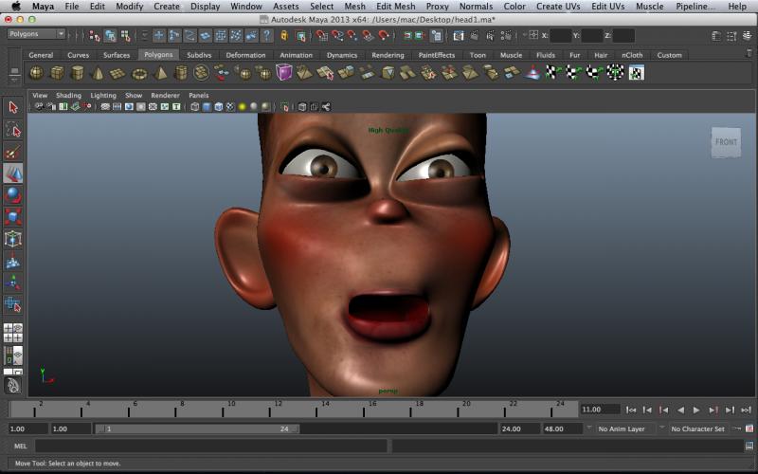Choose the Rotate tool in toolbox
Viewport: 758px width, 474px height.
pyautogui.click(x=13, y=195)
